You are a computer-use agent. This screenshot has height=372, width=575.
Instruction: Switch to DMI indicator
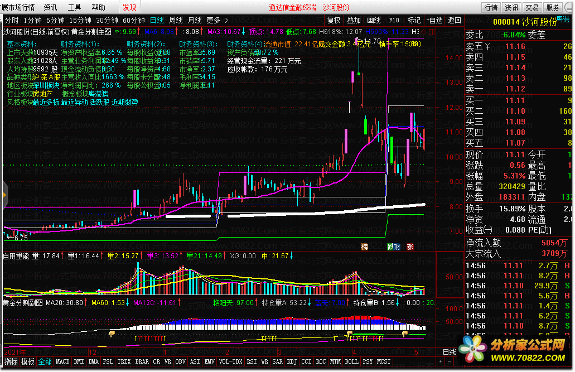(x=79, y=361)
